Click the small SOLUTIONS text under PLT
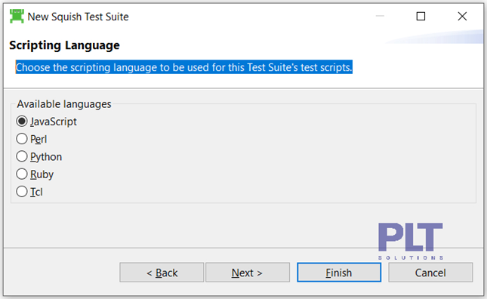487x299 pixels. [411, 257]
